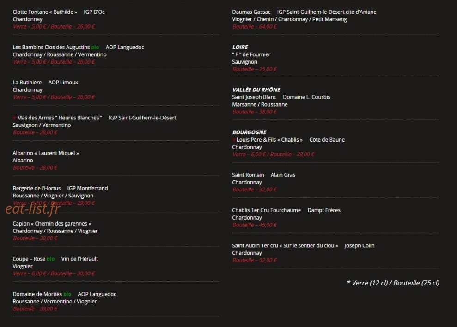Click the green bio label after Coupe – Rose
Viewport: 457px width, 327px height.
[51, 259]
